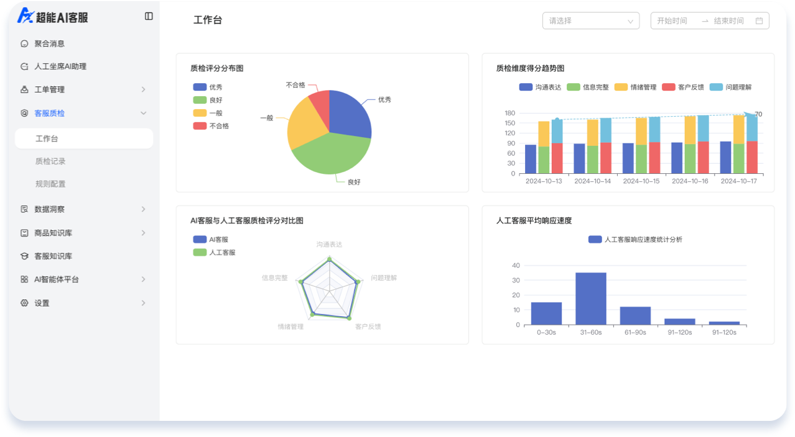795x437 pixels.
Task: Click the 客服知识库 graduation cap icon
Action: [x=24, y=256]
